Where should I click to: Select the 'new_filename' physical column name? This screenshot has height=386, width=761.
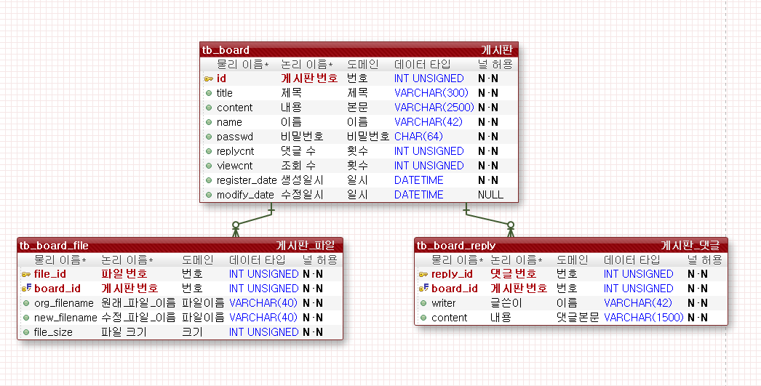(65, 318)
